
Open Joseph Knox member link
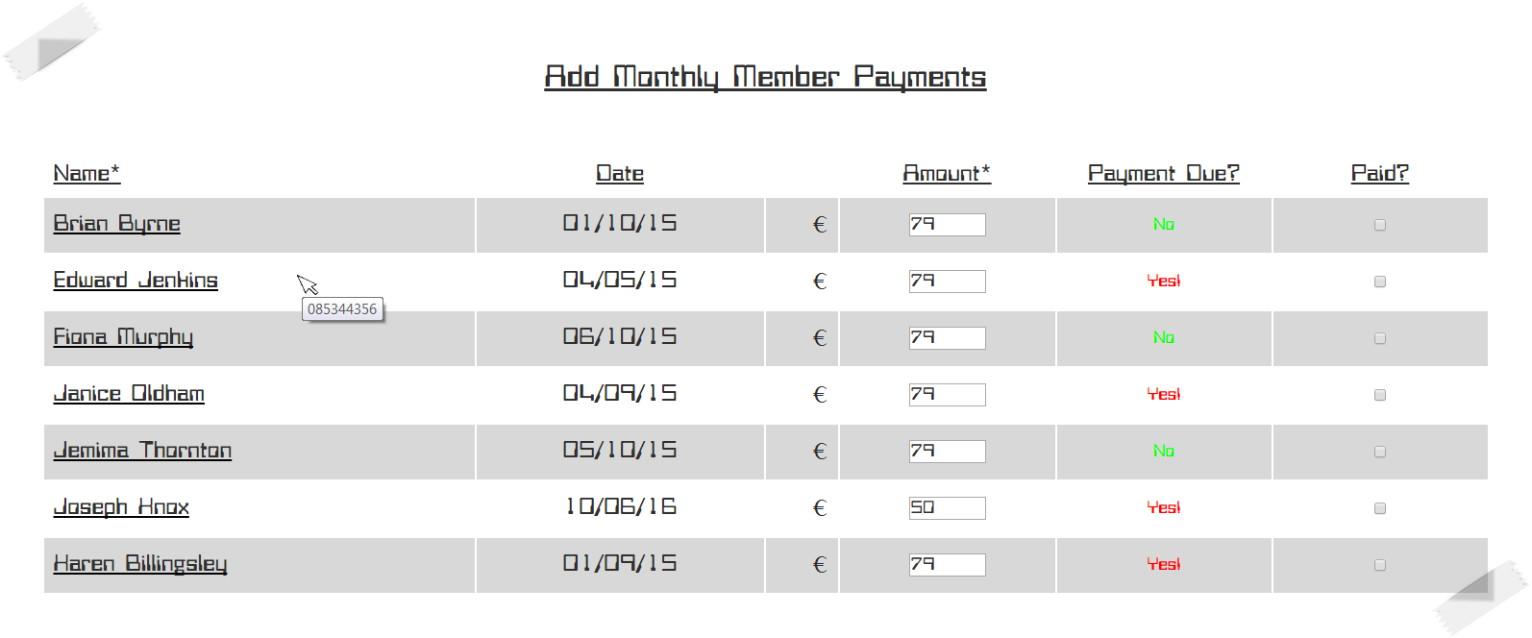point(121,507)
